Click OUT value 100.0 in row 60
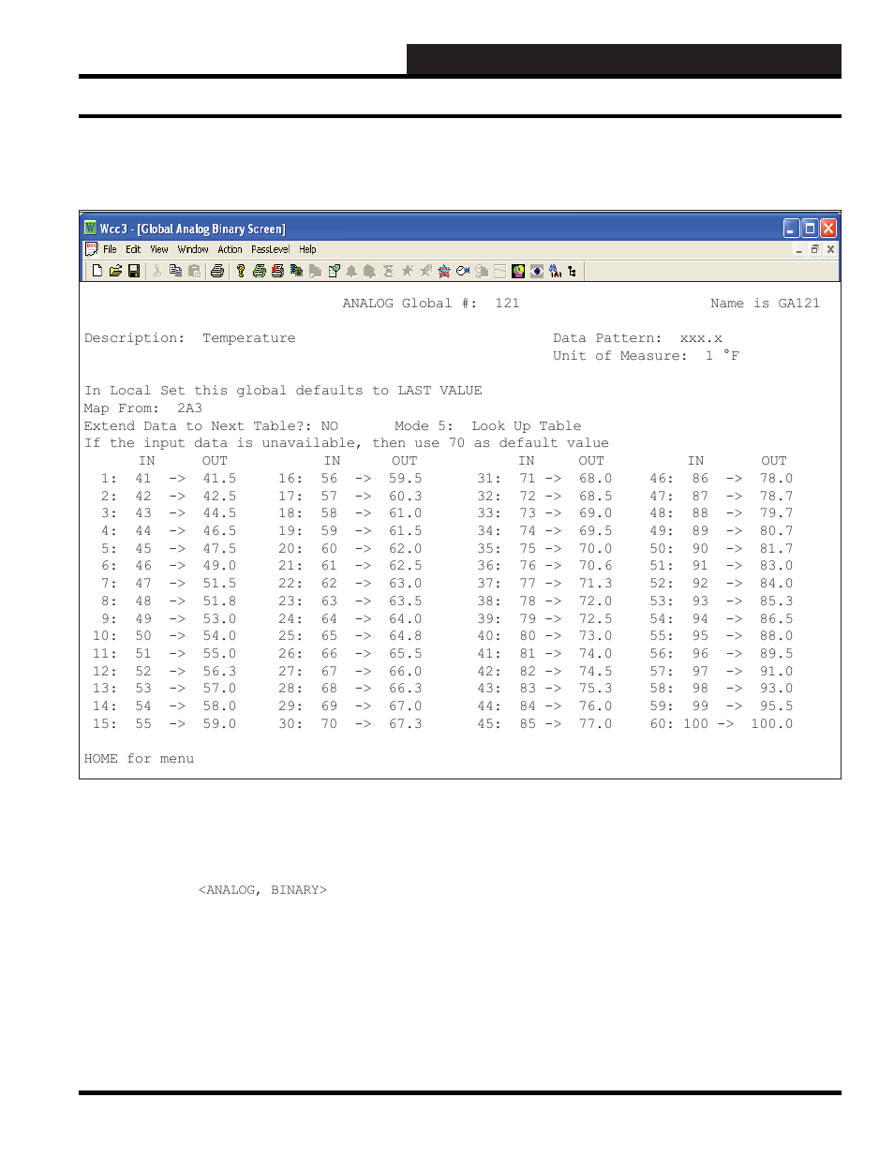 [x=771, y=724]
